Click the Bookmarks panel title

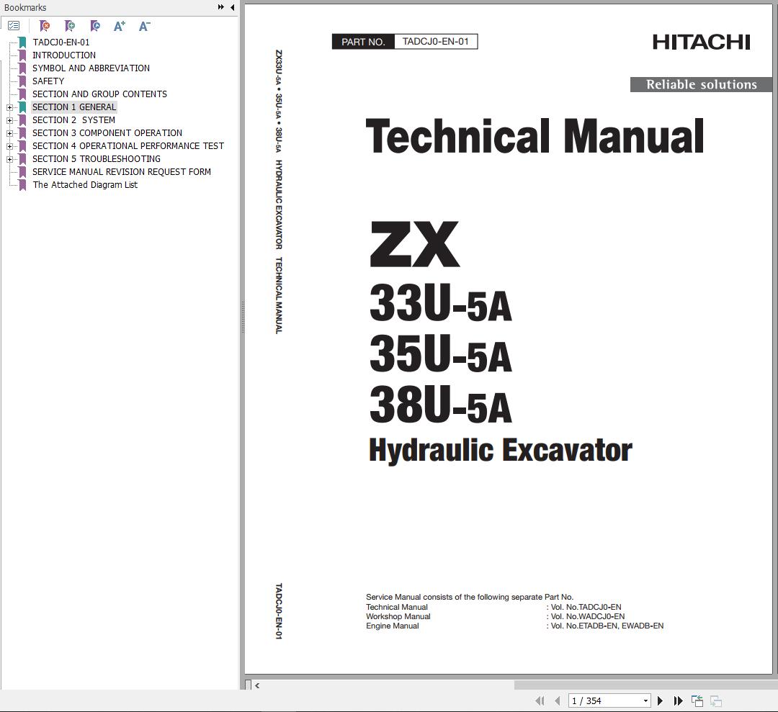pyautogui.click(x=24, y=7)
